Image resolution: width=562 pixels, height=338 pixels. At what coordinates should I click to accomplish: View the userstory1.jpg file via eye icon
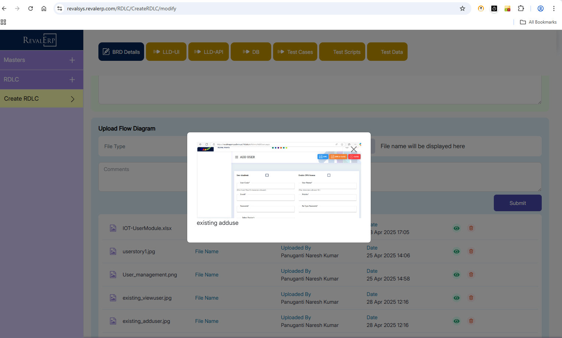click(x=456, y=251)
